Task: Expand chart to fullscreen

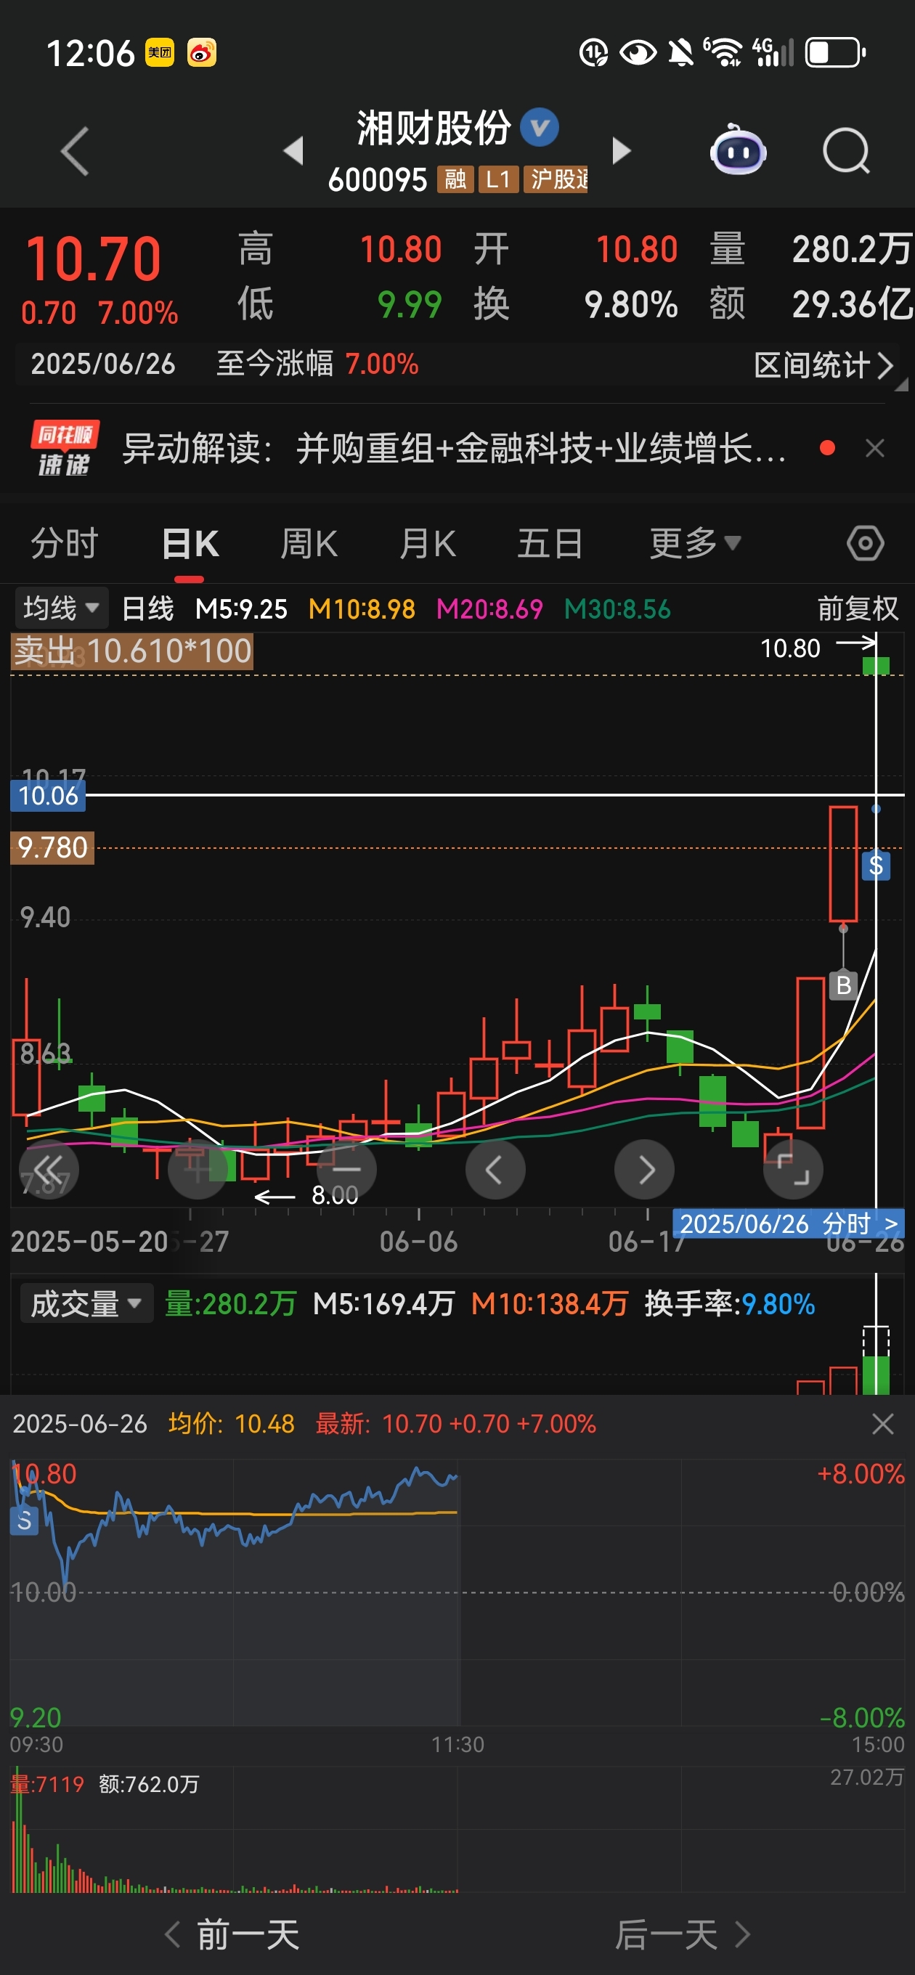Action: pyautogui.click(x=793, y=1169)
